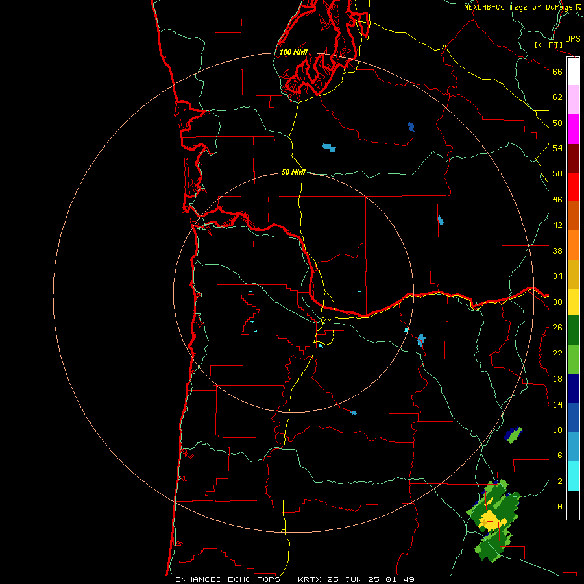584x584 pixels.
Task: Click the legend value "34"
Action: click(557, 276)
